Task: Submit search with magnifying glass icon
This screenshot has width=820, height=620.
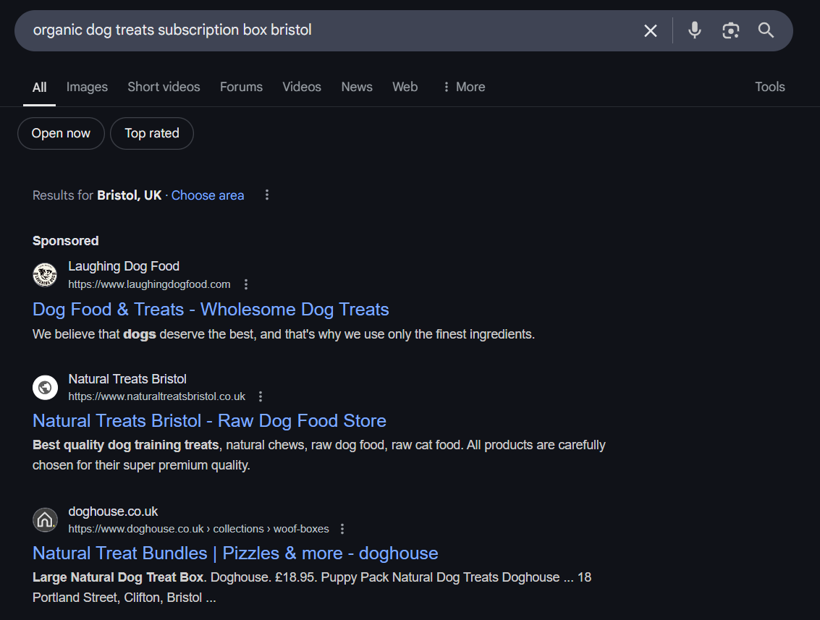Action: click(x=766, y=30)
